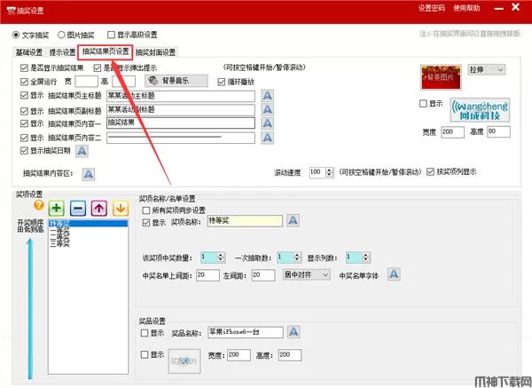
Task: Switch to 提示设置 tab
Action: (62, 52)
